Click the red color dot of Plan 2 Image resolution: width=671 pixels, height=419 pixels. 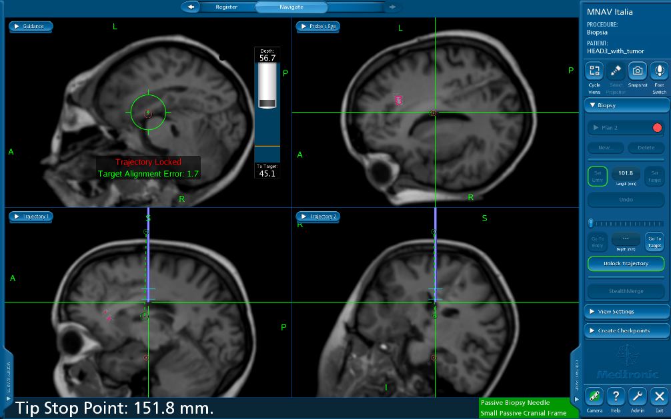657,127
